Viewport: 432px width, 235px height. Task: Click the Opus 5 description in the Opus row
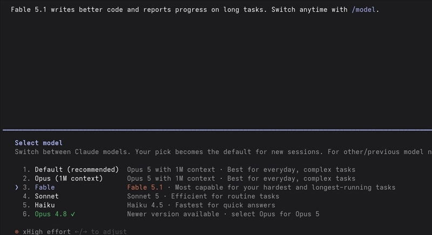241,178
